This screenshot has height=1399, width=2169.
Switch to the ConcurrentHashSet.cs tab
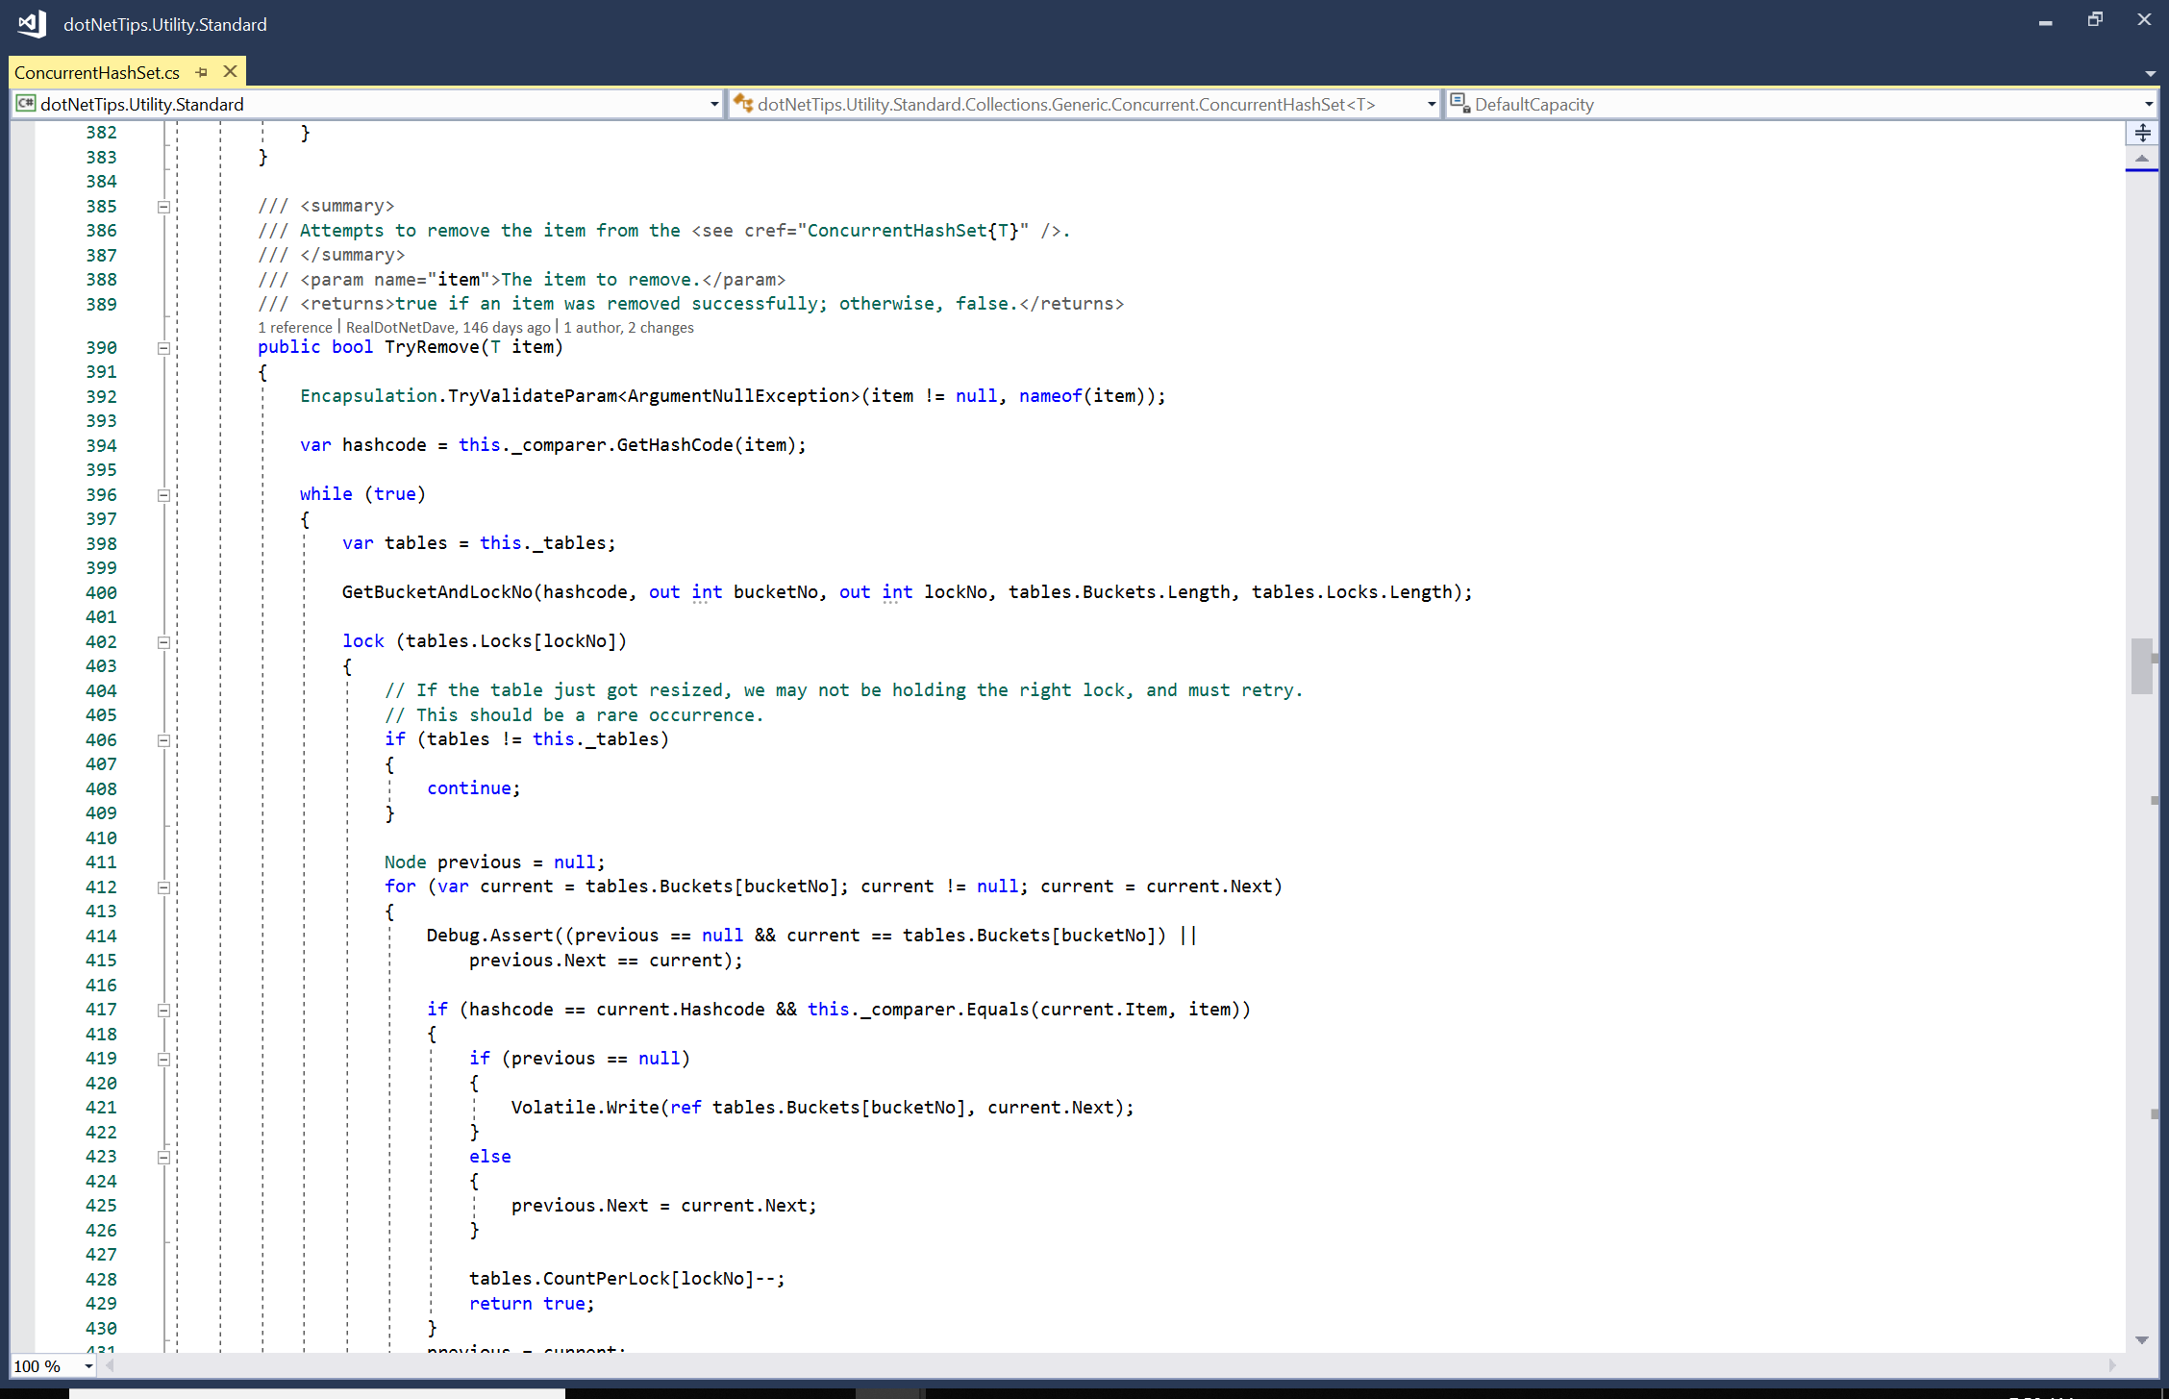(x=97, y=71)
